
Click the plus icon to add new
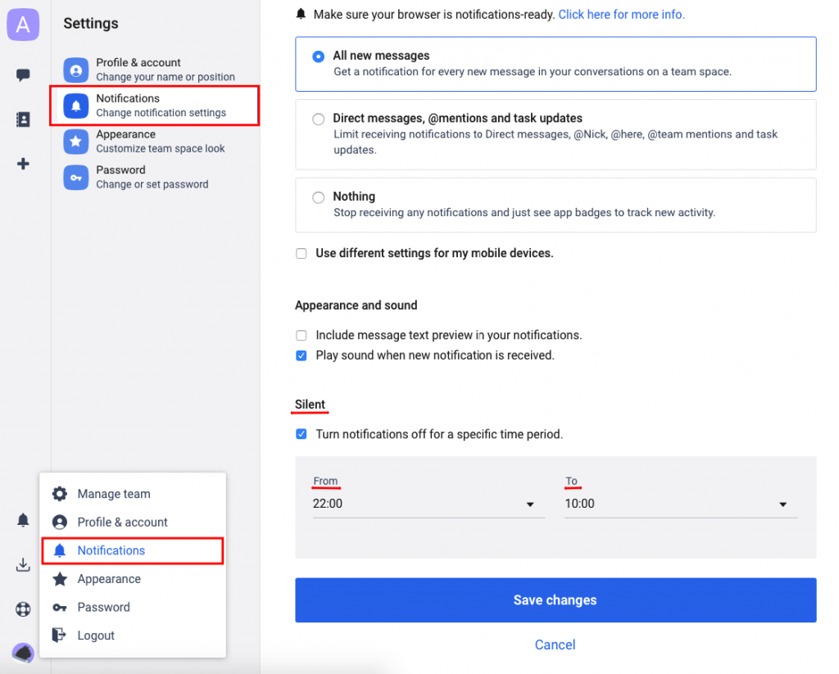coord(23,163)
